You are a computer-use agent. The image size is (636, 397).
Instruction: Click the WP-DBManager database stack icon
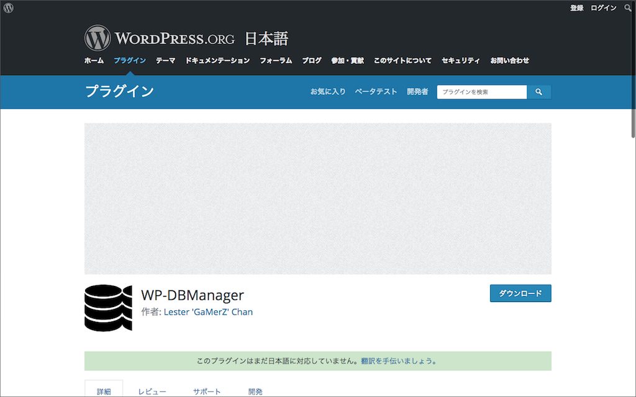tap(108, 308)
